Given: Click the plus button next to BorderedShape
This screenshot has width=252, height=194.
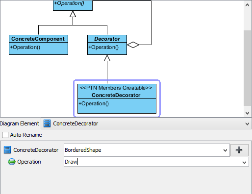Looking at the screenshot, I should 239,150.
